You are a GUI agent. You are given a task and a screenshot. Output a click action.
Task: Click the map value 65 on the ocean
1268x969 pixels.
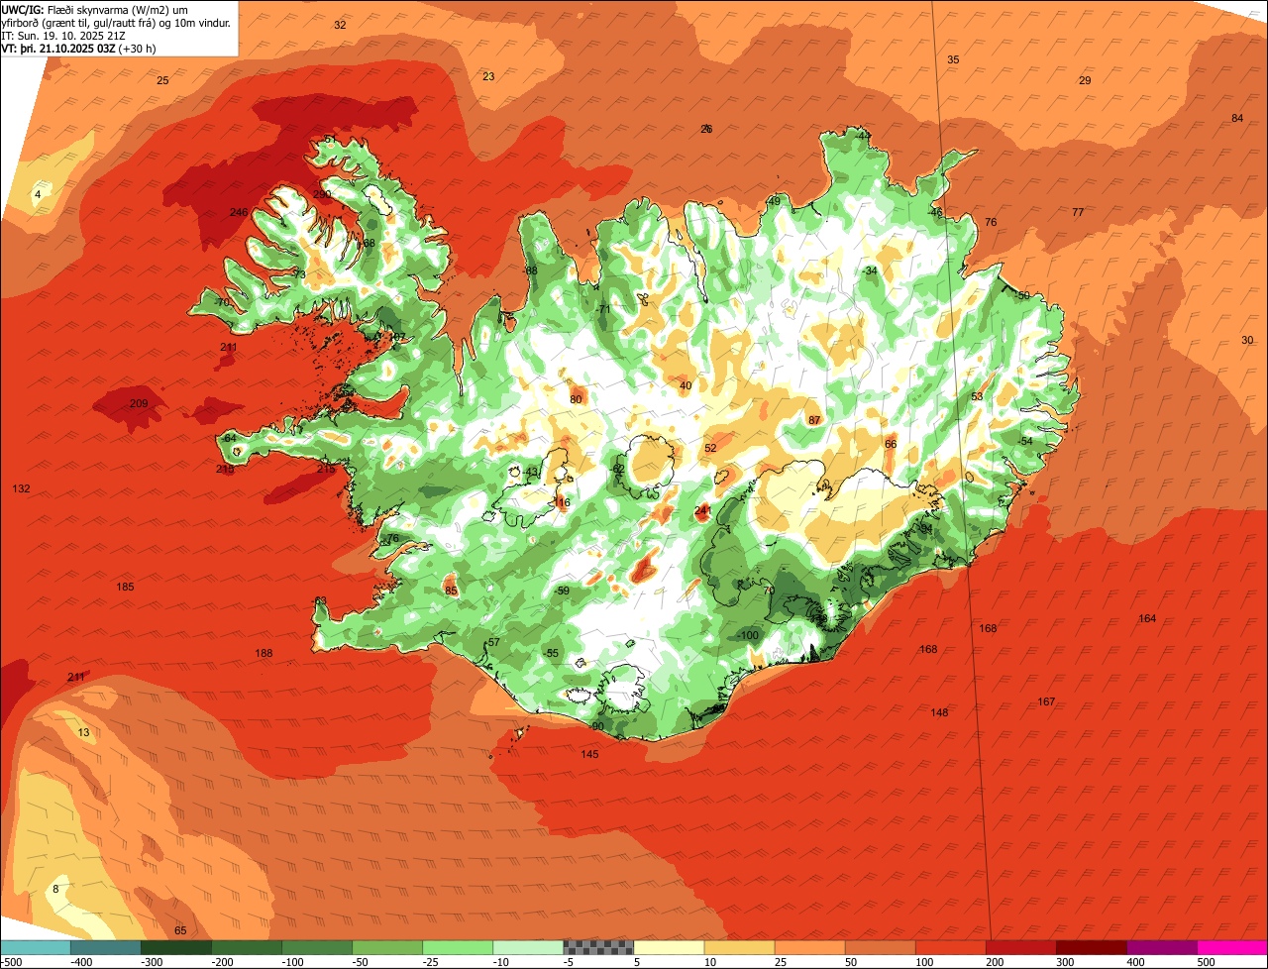(x=180, y=930)
